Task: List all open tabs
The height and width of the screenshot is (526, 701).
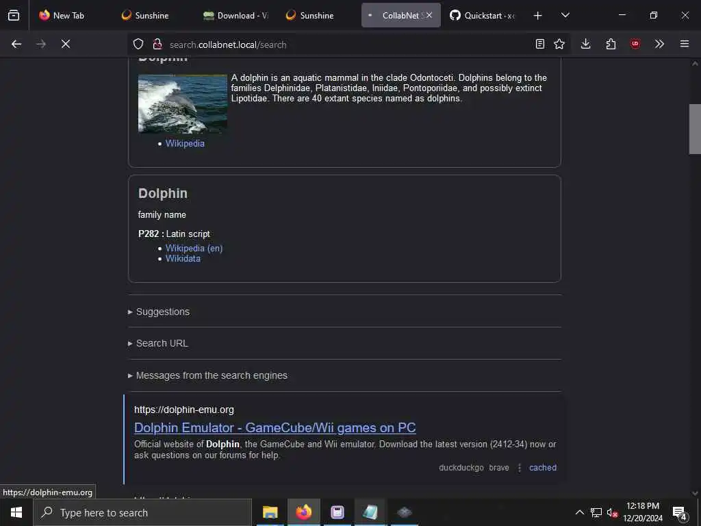Action: point(565,15)
